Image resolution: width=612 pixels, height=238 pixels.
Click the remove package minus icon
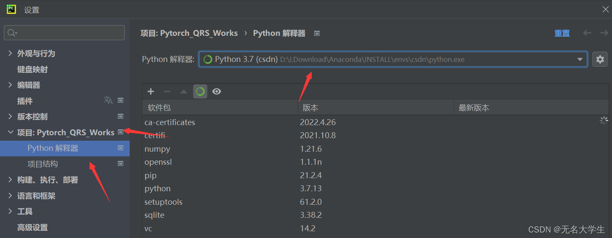(x=167, y=91)
